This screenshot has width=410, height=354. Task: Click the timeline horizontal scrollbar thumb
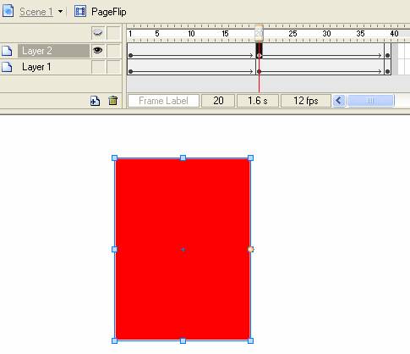click(x=370, y=101)
